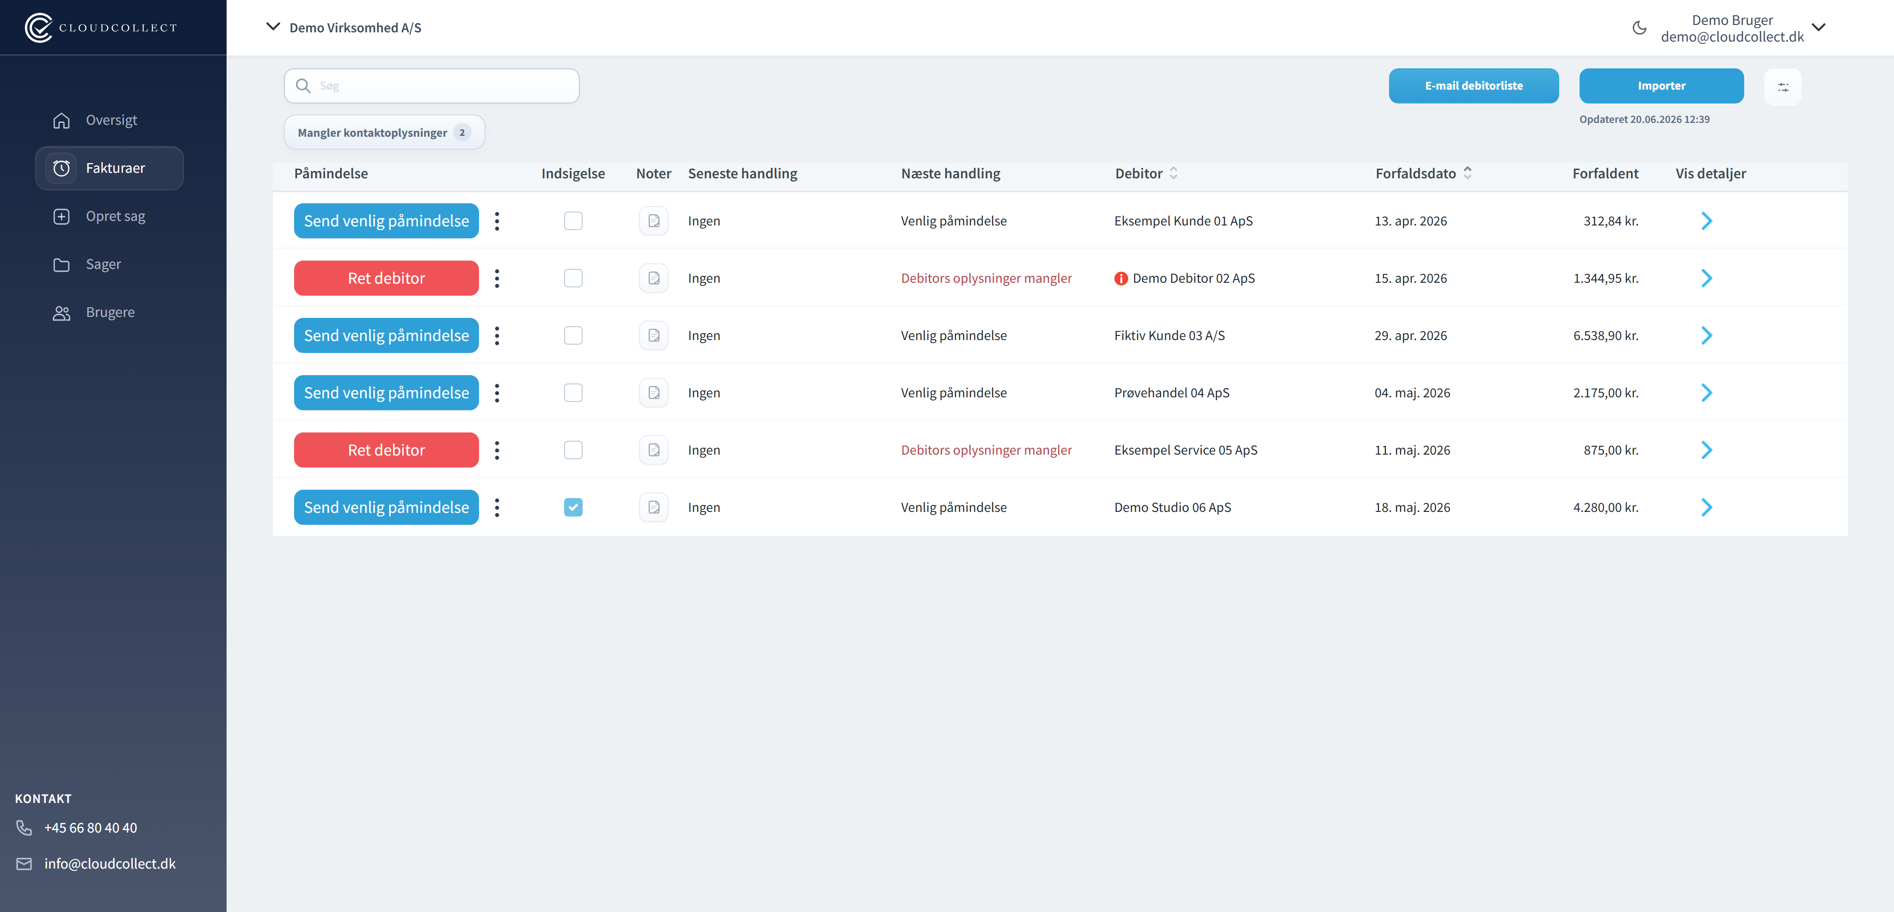
Task: Click the Importer button
Action: coord(1661,86)
